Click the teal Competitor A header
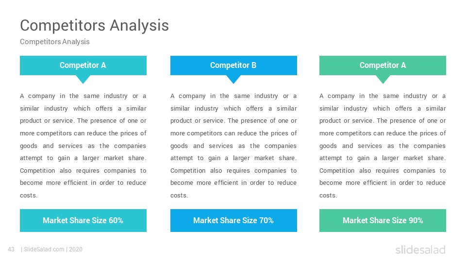Screen dimensions: 466x262 83,65
